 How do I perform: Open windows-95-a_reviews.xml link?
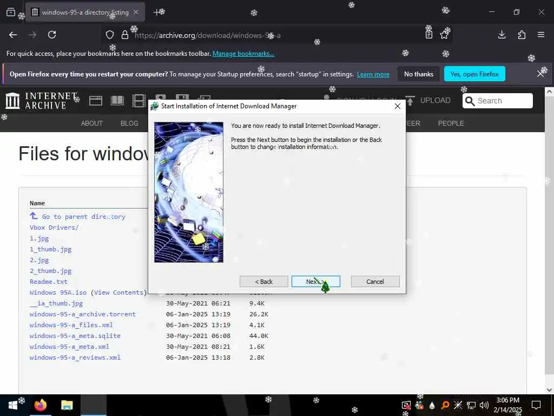pos(75,357)
